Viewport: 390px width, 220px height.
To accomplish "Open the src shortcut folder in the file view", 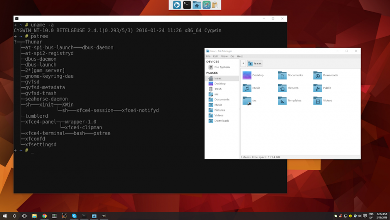I will (x=247, y=100).
